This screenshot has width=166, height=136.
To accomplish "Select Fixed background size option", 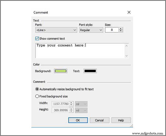I will coord(37,96).
